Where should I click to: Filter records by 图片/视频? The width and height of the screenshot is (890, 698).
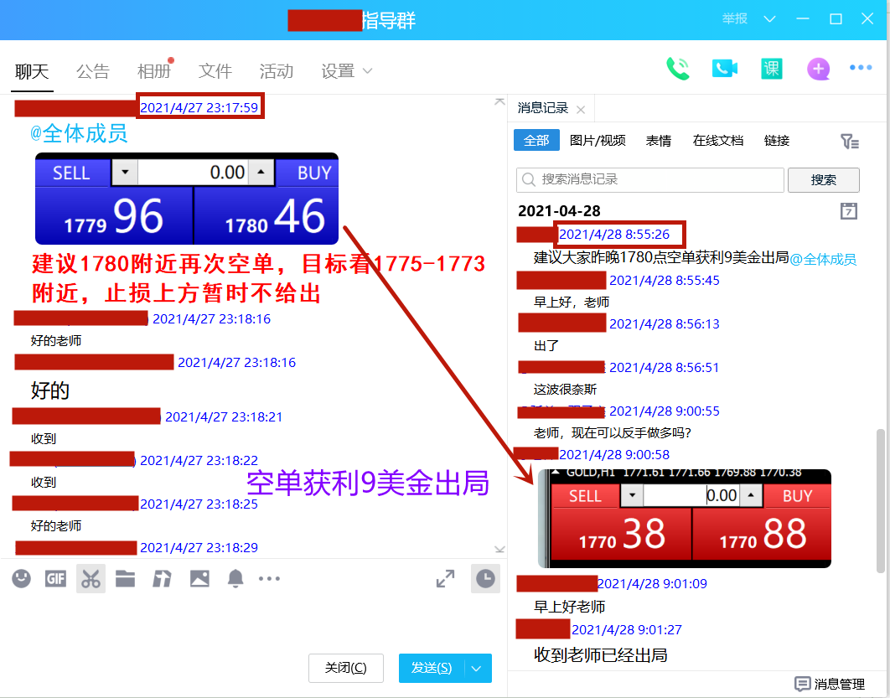click(598, 140)
